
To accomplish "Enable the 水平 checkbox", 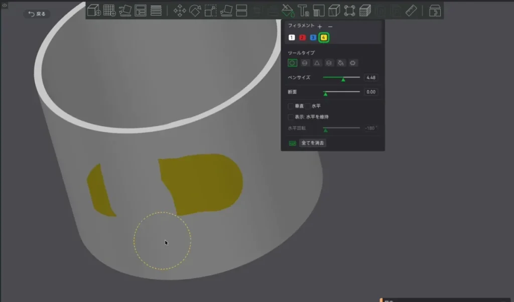I will click(308, 106).
